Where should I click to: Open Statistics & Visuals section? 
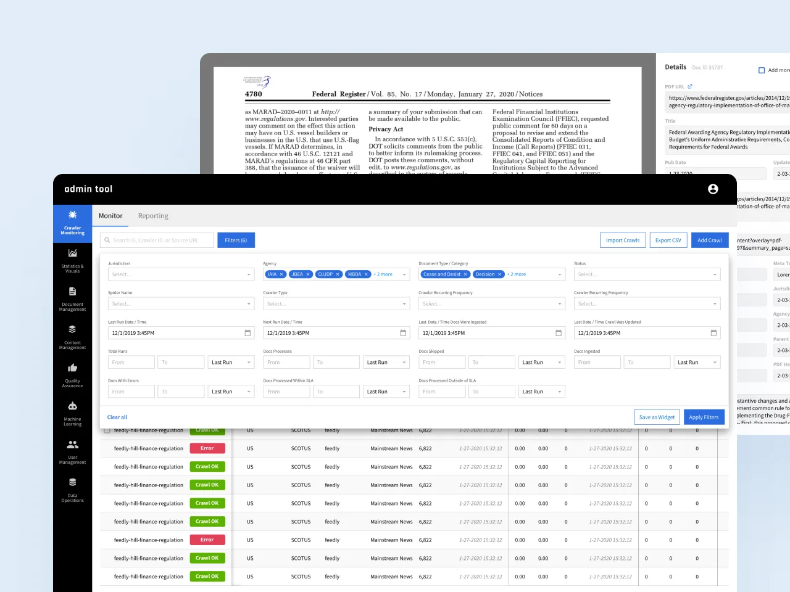point(72,261)
